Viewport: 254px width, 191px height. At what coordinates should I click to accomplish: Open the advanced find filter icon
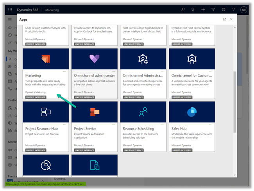[213, 9]
